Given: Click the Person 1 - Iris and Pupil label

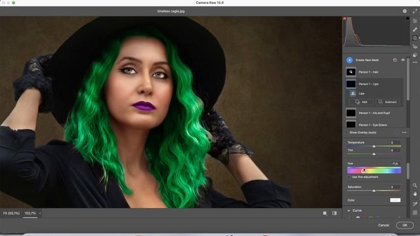Looking at the screenshot, I should click(374, 113).
